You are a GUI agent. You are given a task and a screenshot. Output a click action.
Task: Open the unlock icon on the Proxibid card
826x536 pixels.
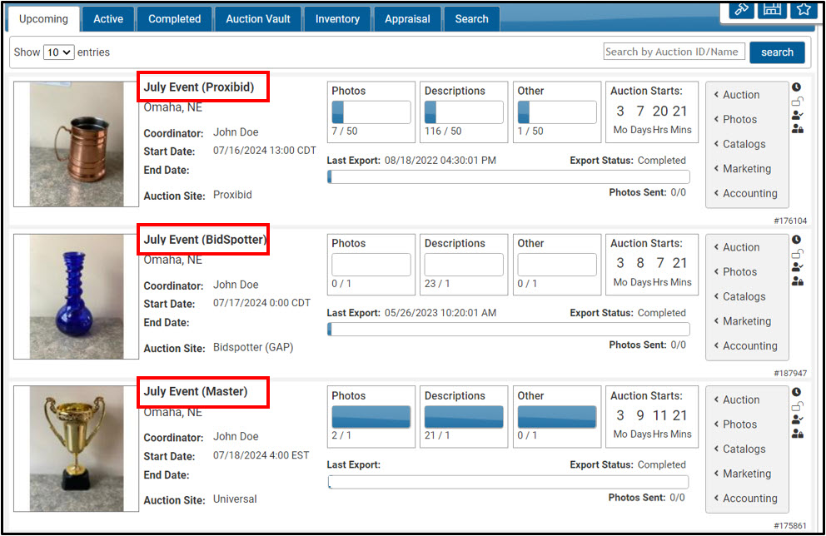click(796, 101)
